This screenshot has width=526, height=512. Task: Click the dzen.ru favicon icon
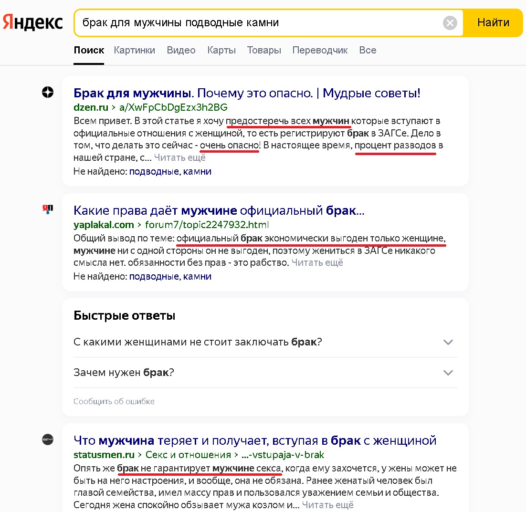click(48, 92)
